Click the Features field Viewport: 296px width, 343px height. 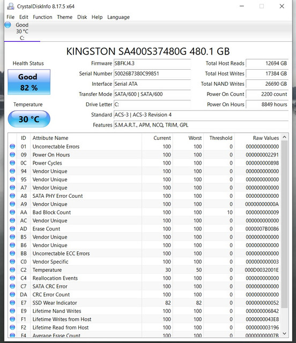pyautogui.click(x=201, y=125)
